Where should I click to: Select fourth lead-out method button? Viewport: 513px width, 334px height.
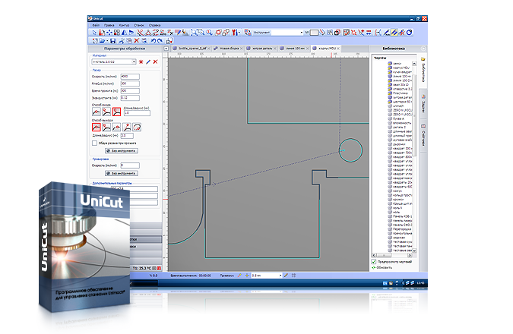pos(127,127)
